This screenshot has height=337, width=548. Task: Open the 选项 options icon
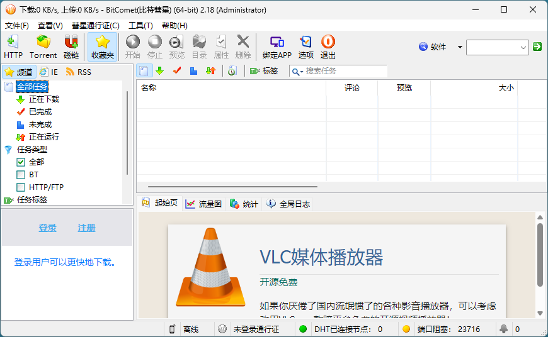click(305, 47)
